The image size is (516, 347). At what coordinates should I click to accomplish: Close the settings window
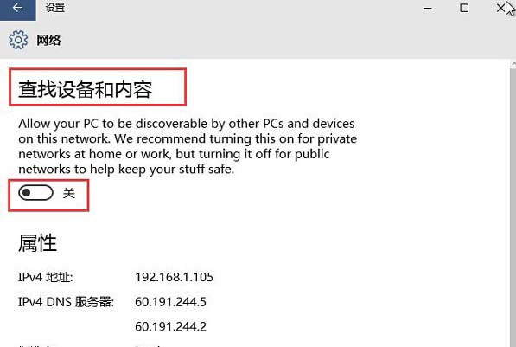500,9
